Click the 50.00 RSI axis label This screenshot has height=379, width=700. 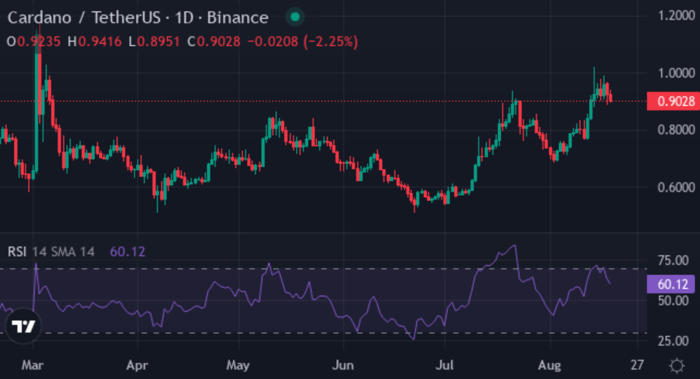(673, 301)
